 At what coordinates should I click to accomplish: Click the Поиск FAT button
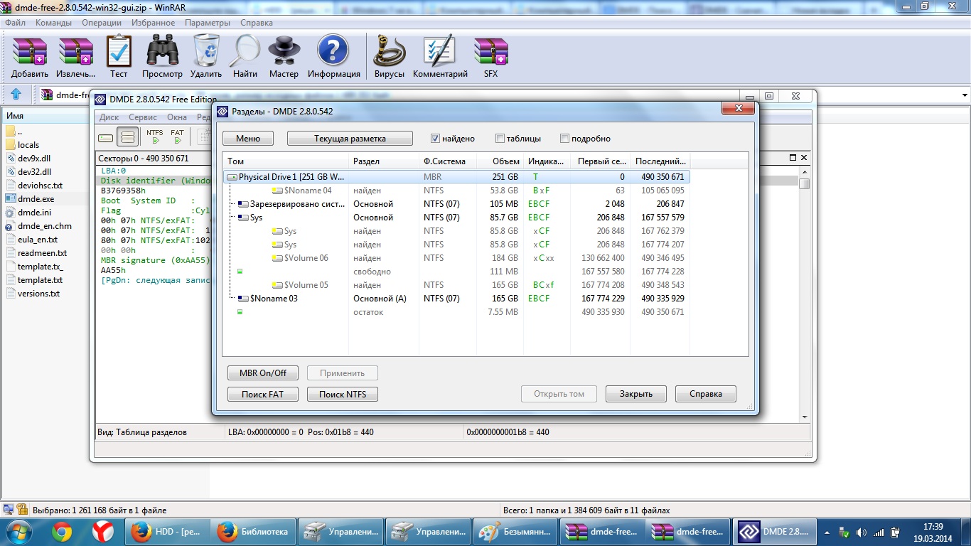click(x=263, y=394)
